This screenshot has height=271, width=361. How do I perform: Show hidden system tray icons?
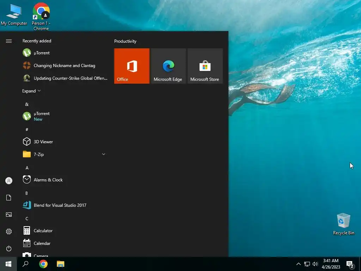pos(298,264)
